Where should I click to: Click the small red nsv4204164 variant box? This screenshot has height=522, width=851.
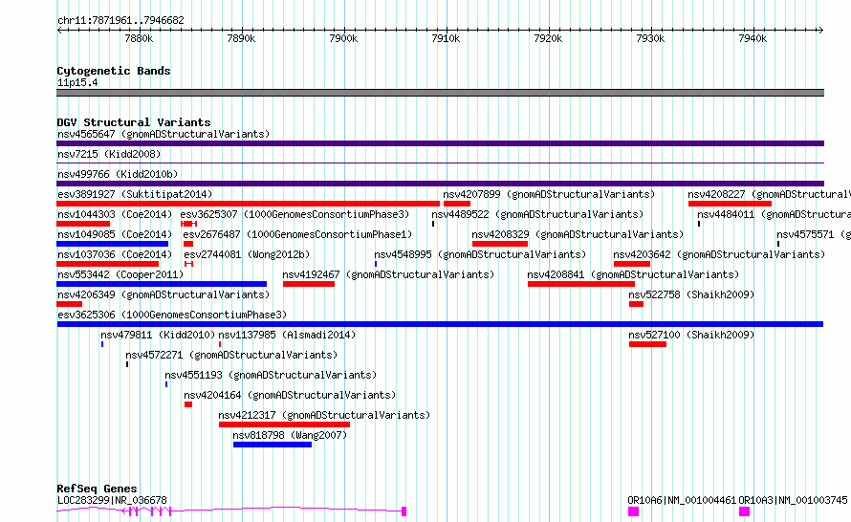pyautogui.click(x=188, y=404)
